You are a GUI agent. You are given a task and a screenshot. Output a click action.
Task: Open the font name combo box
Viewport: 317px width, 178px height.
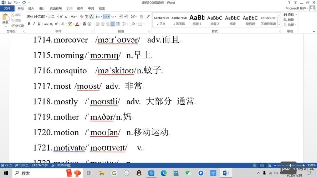coord(37,16)
